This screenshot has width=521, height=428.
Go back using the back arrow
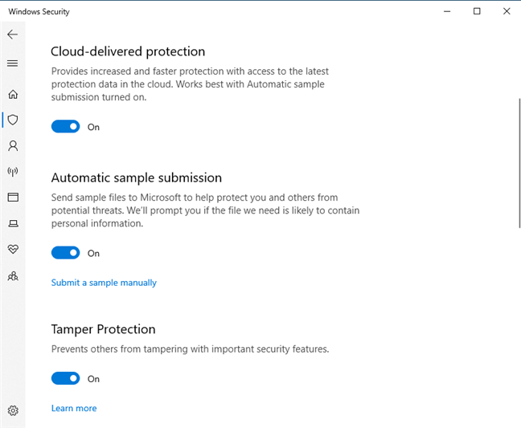coord(12,35)
